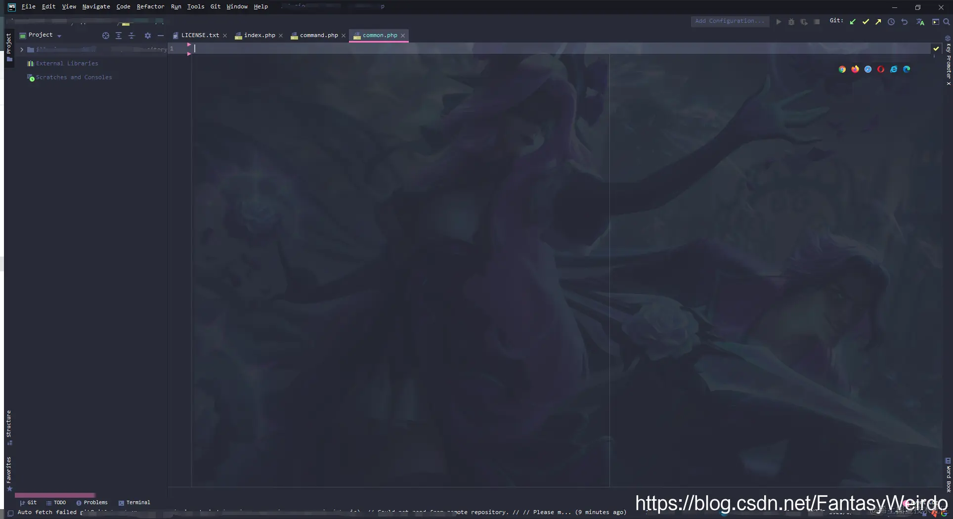Open in Internet Explorer from editor

tap(894, 69)
